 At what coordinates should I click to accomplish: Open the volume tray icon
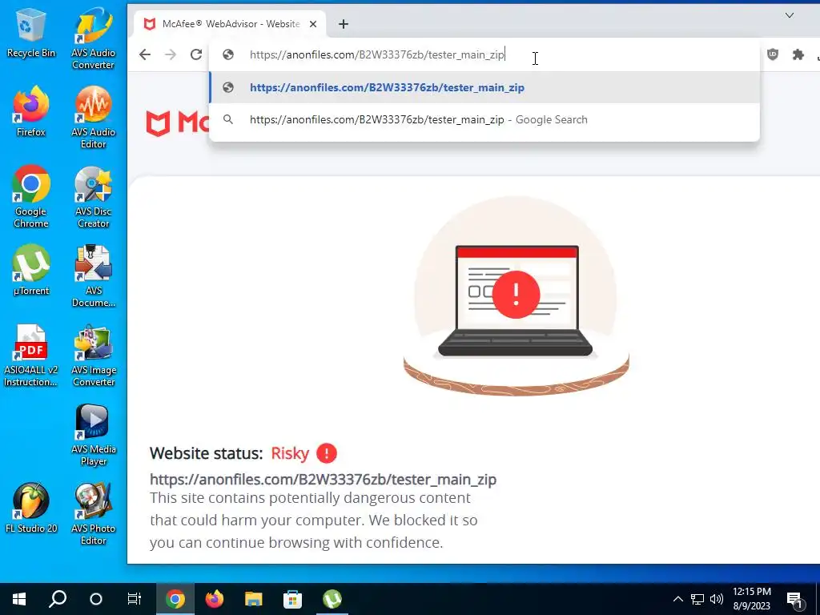pyautogui.click(x=717, y=599)
